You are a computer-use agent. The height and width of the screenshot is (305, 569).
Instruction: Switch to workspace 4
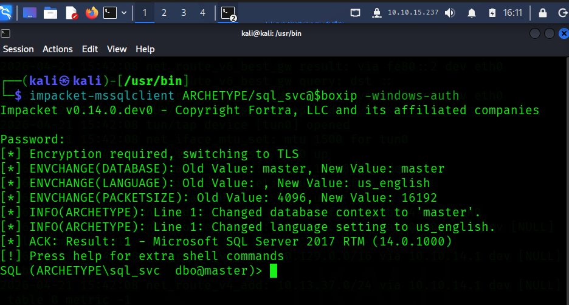(x=202, y=13)
